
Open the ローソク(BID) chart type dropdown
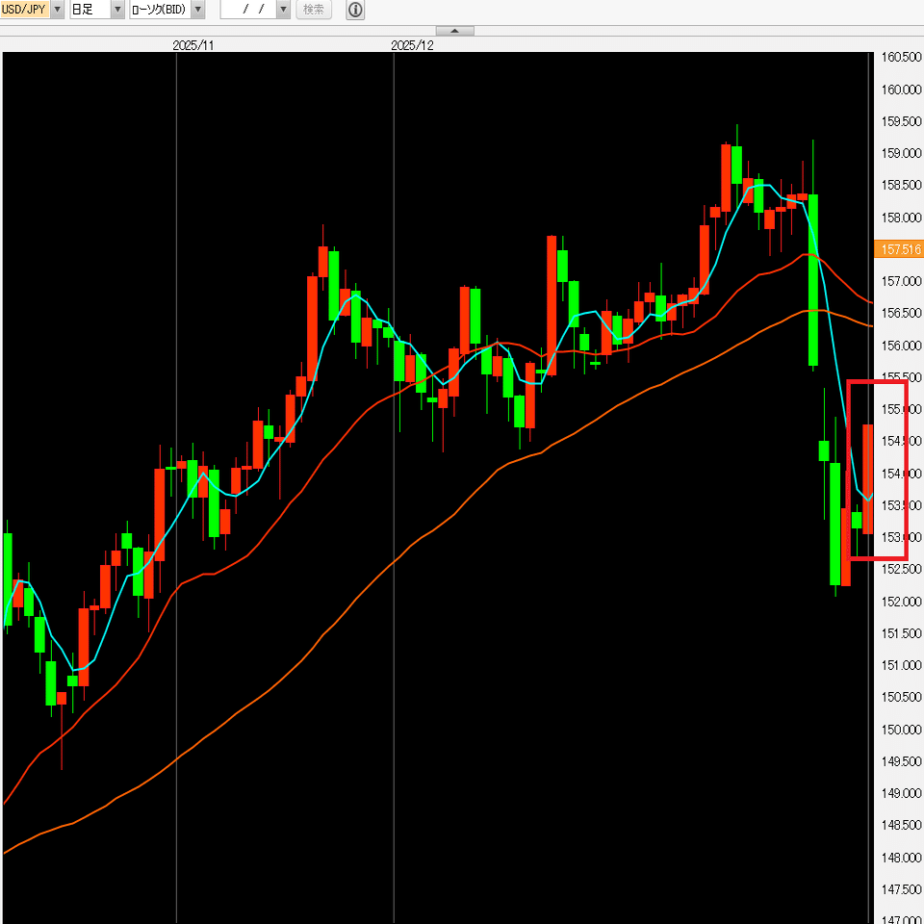click(x=198, y=10)
